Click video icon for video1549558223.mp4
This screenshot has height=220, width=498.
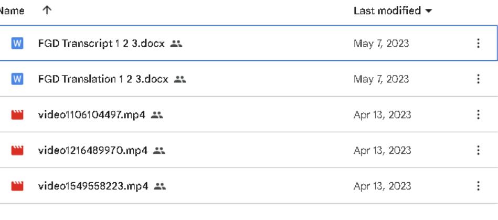17,186
